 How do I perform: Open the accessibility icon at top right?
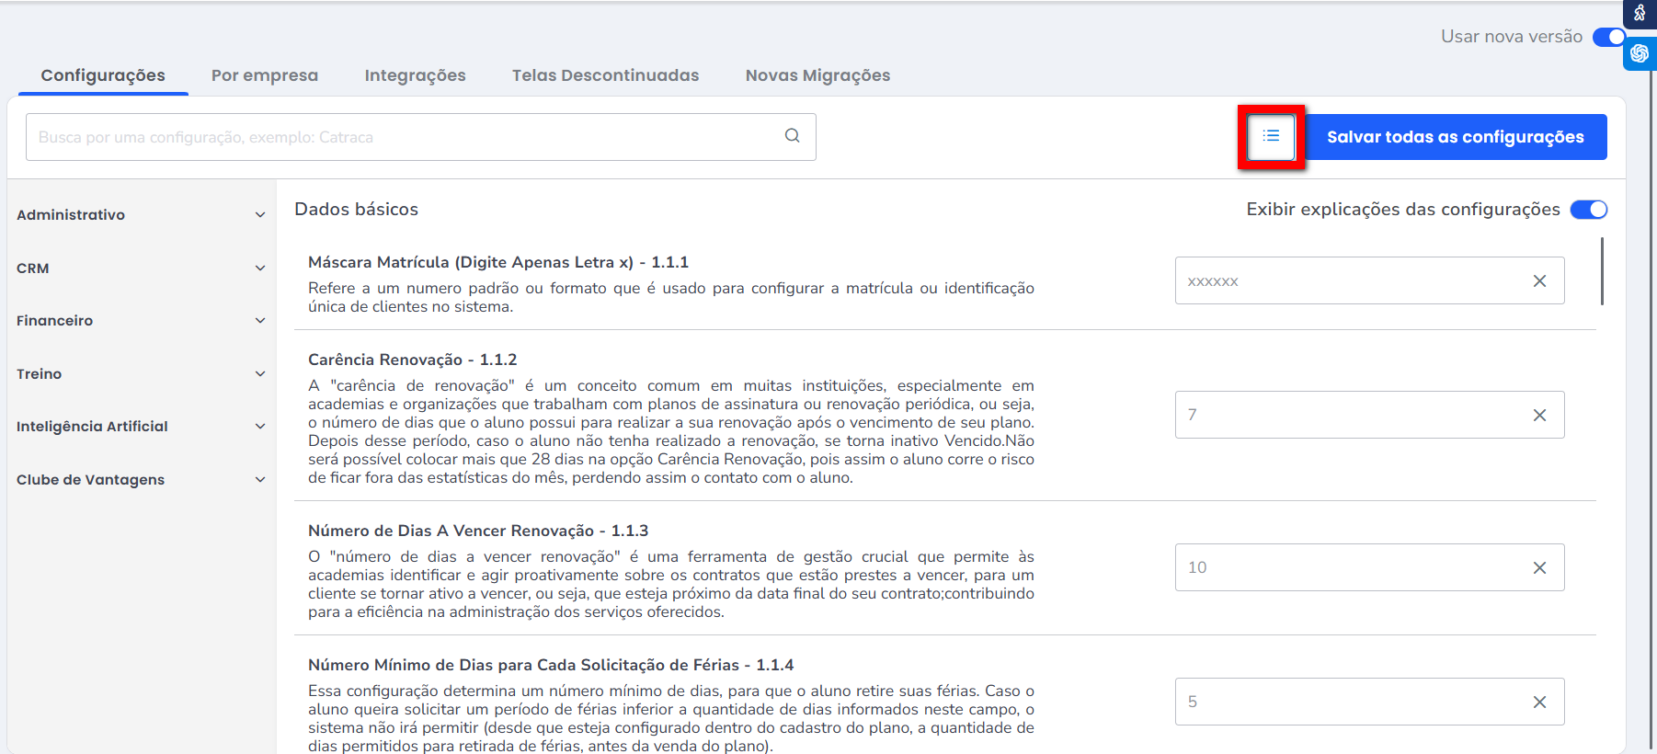point(1640,13)
